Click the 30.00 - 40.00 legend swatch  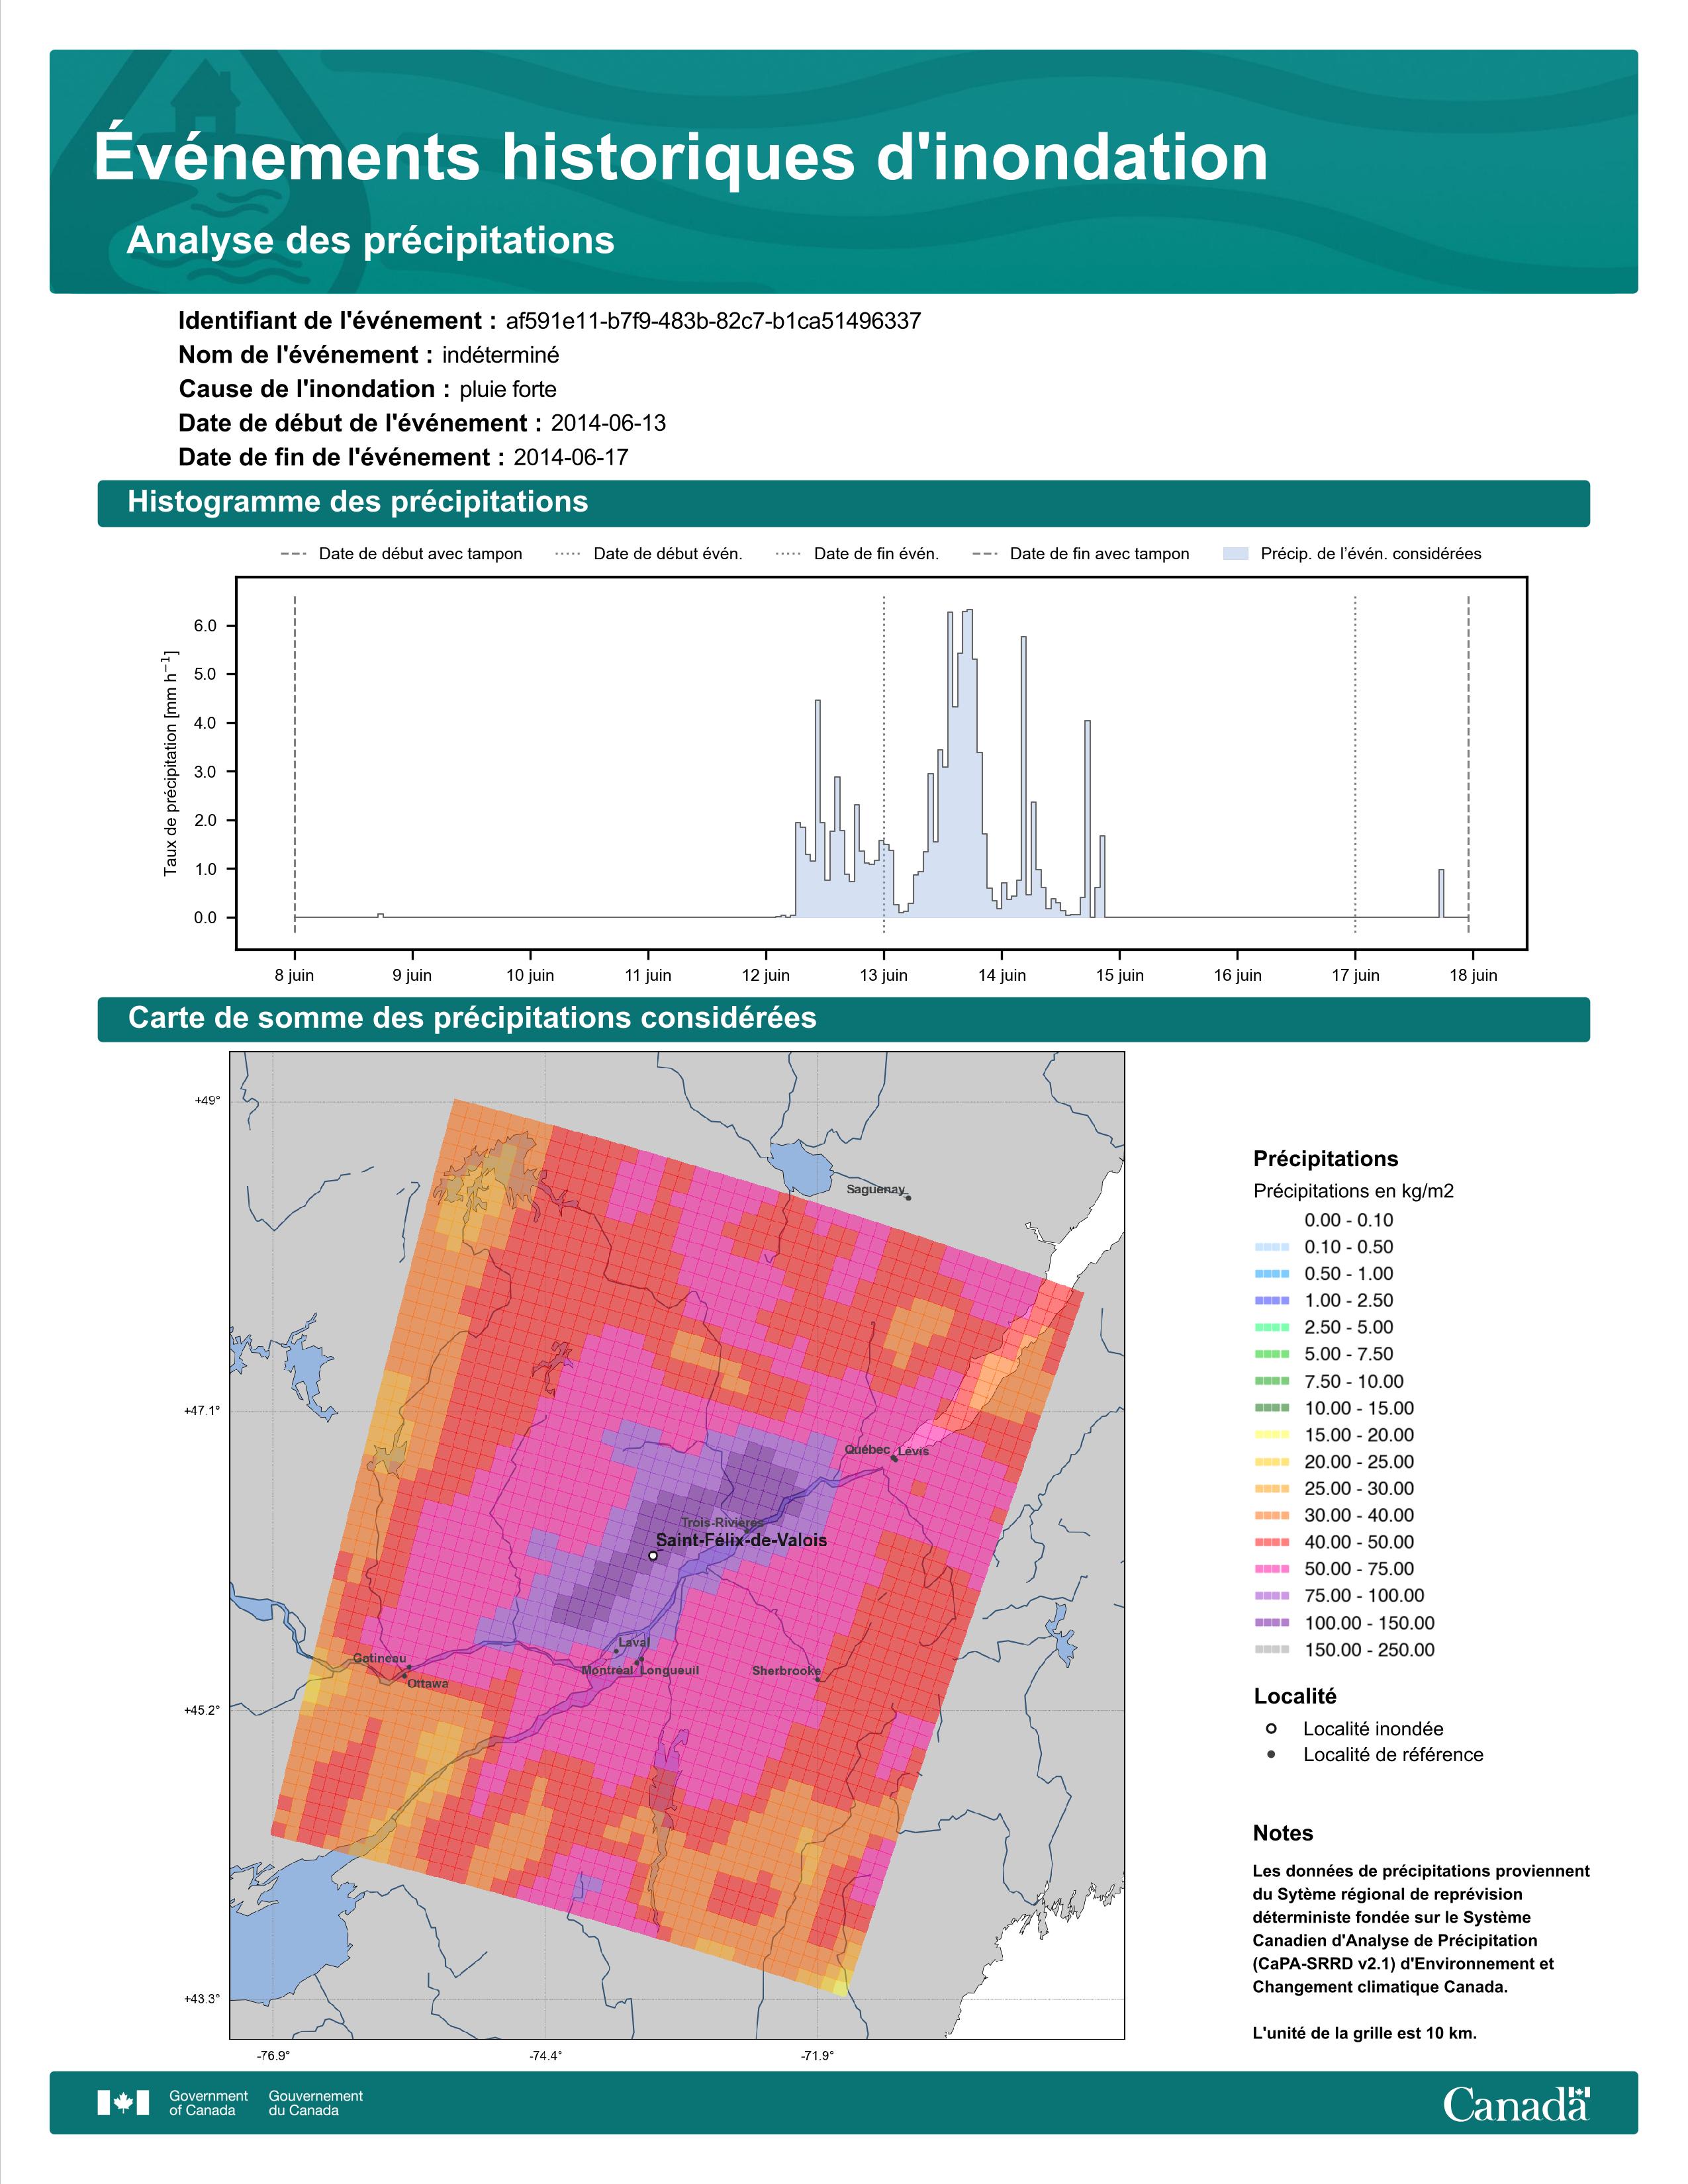1272,1516
